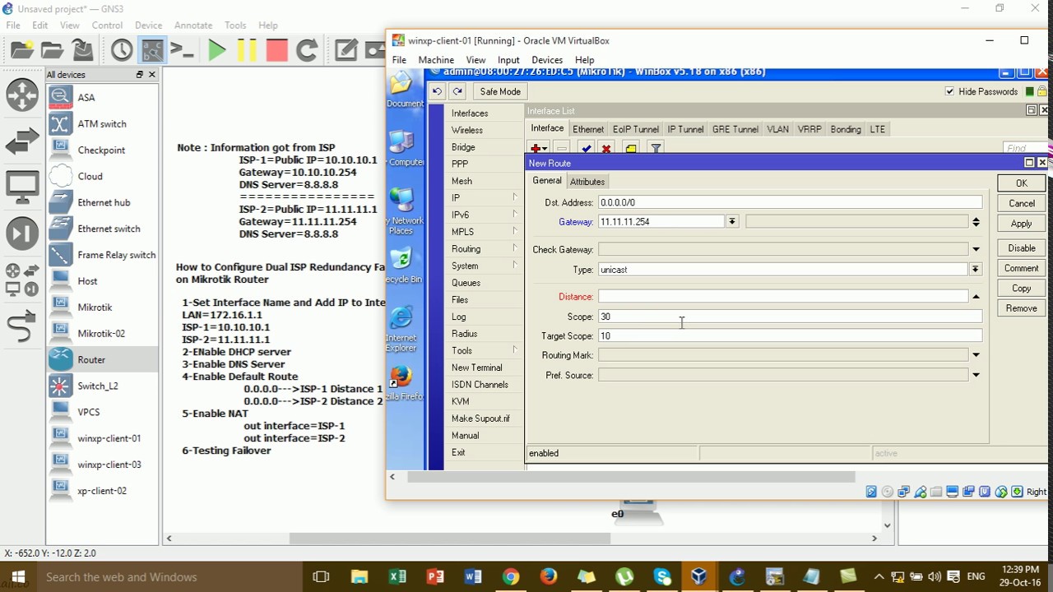
Task: Open New Terminal in WinBox sidebar
Action: pos(476,368)
